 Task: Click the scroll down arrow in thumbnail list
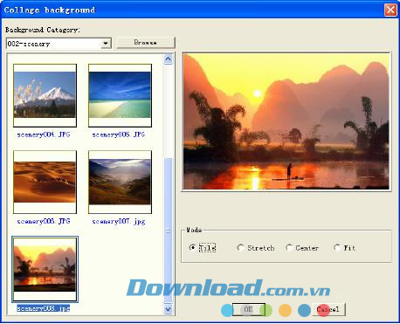click(x=169, y=309)
